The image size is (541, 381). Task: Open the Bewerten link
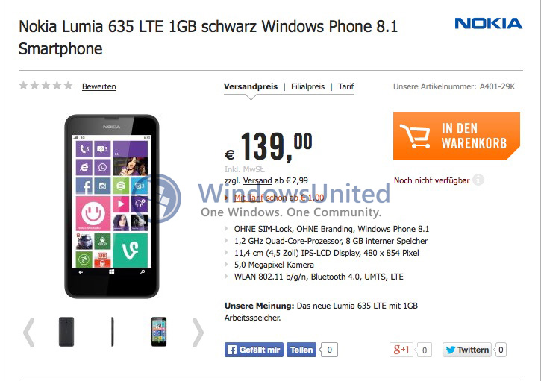[99, 86]
